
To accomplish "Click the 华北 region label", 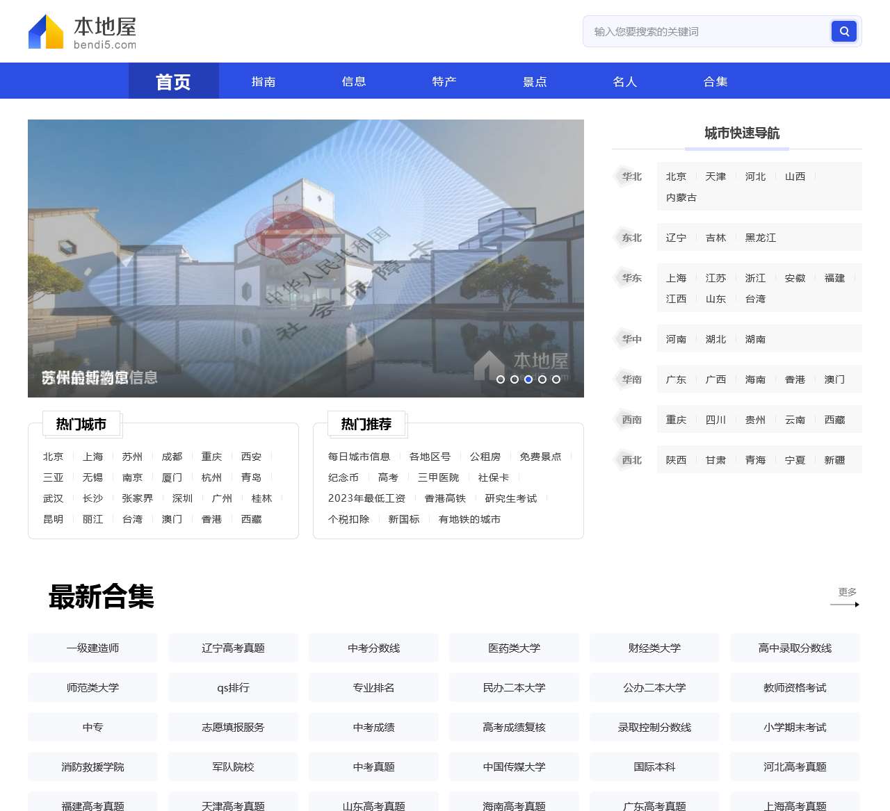I will click(631, 177).
